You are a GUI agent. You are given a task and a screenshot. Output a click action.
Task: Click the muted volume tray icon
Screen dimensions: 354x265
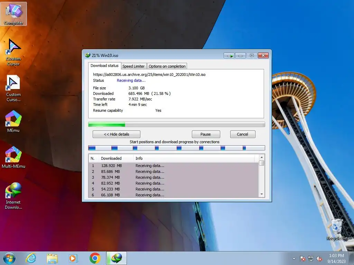tap(319, 259)
